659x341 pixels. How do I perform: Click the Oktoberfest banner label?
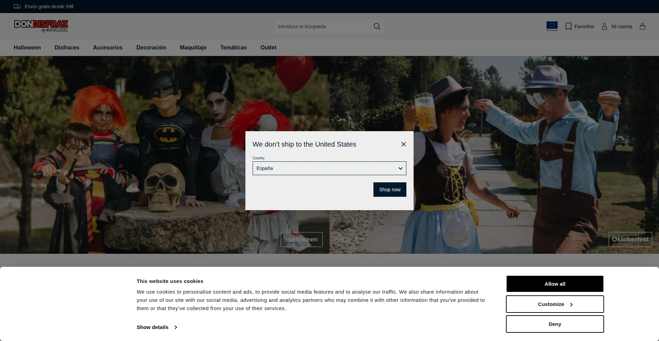click(630, 239)
